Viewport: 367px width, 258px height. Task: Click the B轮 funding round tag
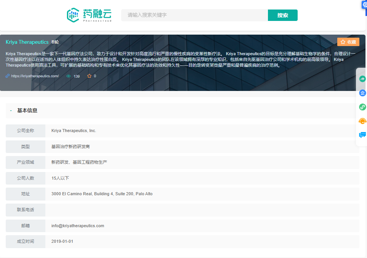click(x=55, y=42)
